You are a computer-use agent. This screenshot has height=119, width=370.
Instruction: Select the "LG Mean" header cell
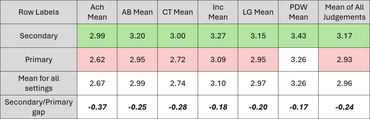click(258, 12)
